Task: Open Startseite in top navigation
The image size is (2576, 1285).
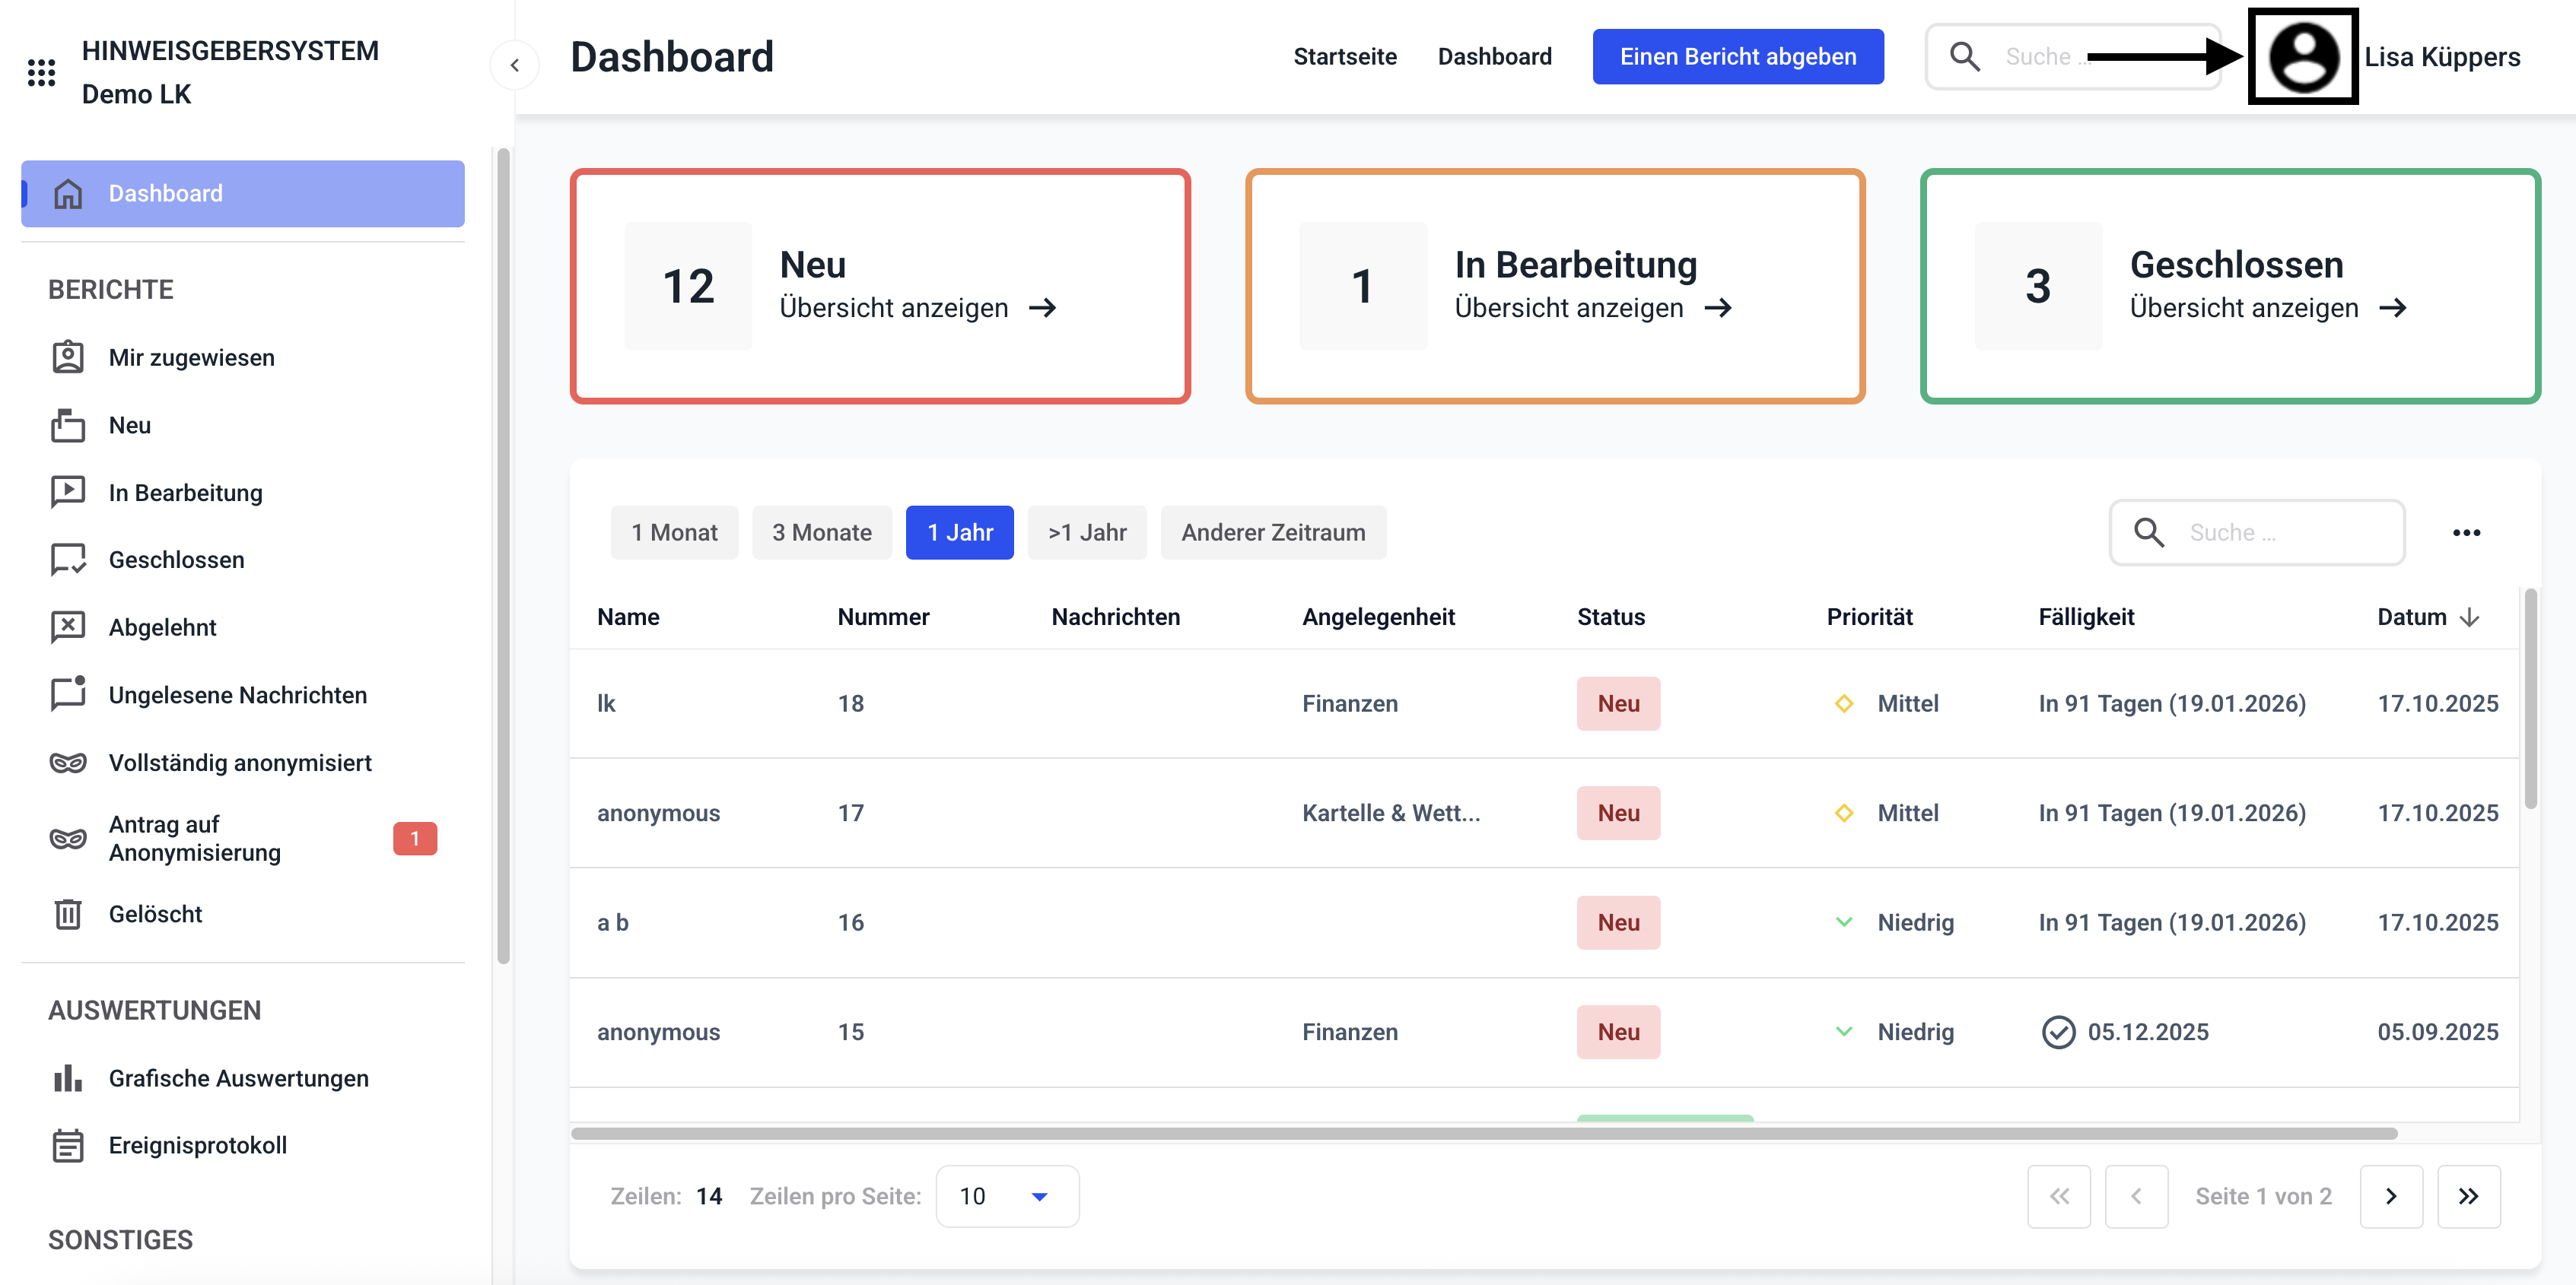Action: (1344, 57)
